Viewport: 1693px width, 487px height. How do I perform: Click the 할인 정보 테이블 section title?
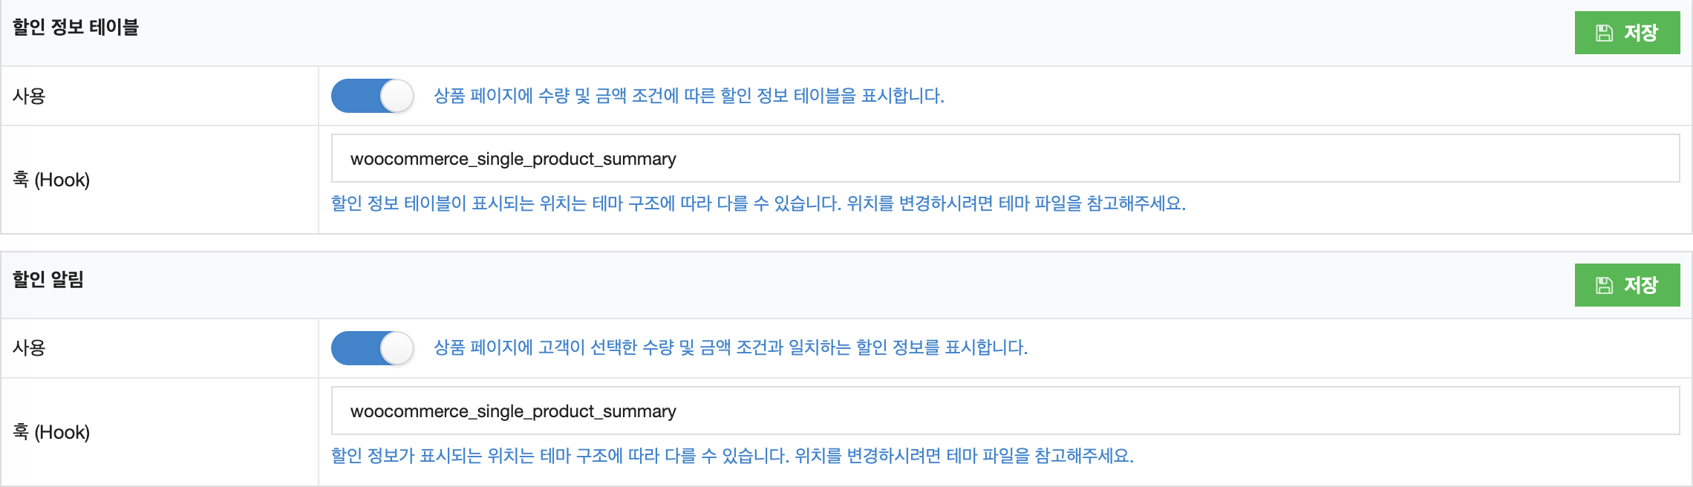(76, 27)
